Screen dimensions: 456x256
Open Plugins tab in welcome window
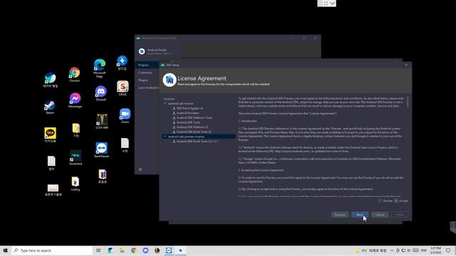(142, 80)
